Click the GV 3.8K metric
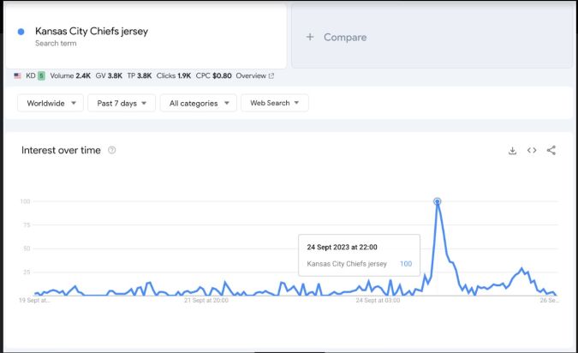The width and height of the screenshot is (578, 353). tap(109, 75)
